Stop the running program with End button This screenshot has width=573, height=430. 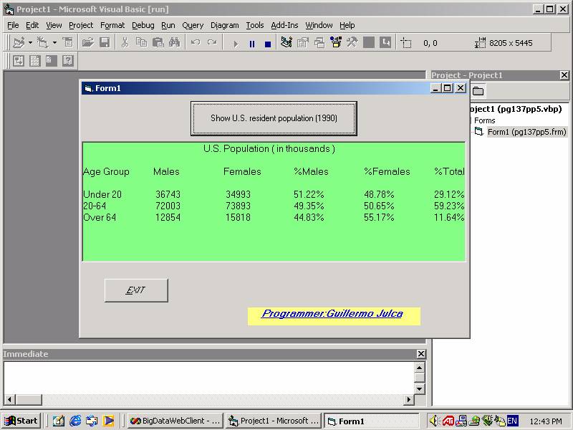click(267, 44)
